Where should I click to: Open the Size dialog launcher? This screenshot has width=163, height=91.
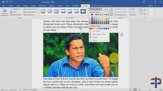click(154, 18)
